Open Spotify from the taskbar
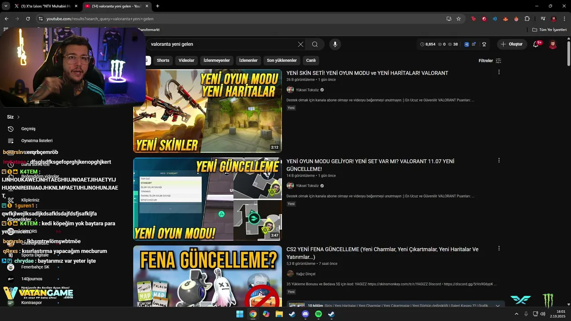The height and width of the screenshot is (321, 571). coord(319,314)
